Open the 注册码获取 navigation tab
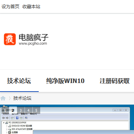 115,81
